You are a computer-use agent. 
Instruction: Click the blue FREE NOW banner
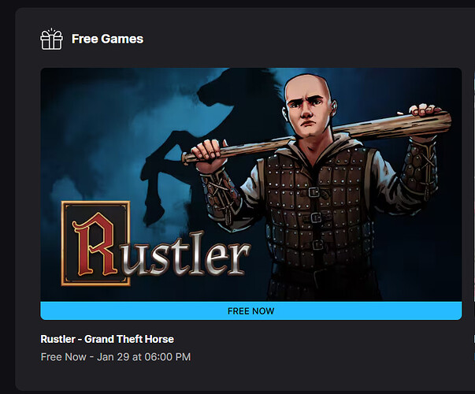(250, 311)
